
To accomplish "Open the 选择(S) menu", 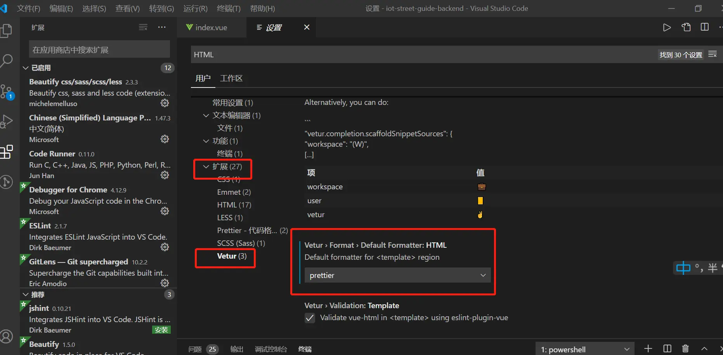I will coord(94,9).
